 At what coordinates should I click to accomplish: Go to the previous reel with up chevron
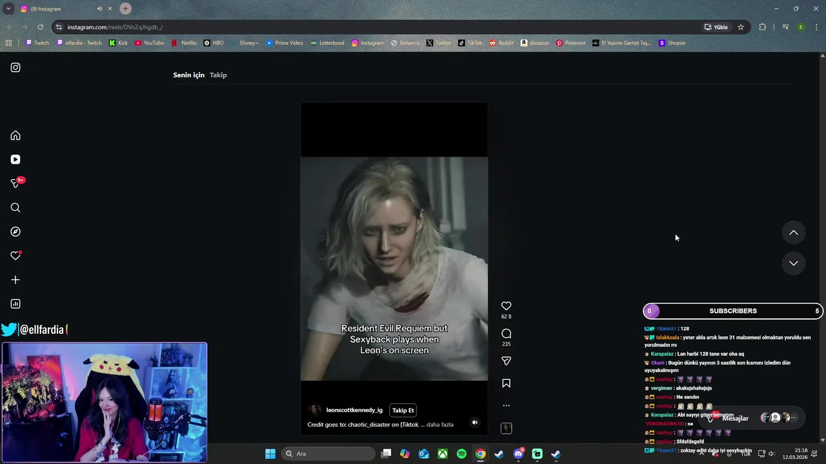(794, 233)
